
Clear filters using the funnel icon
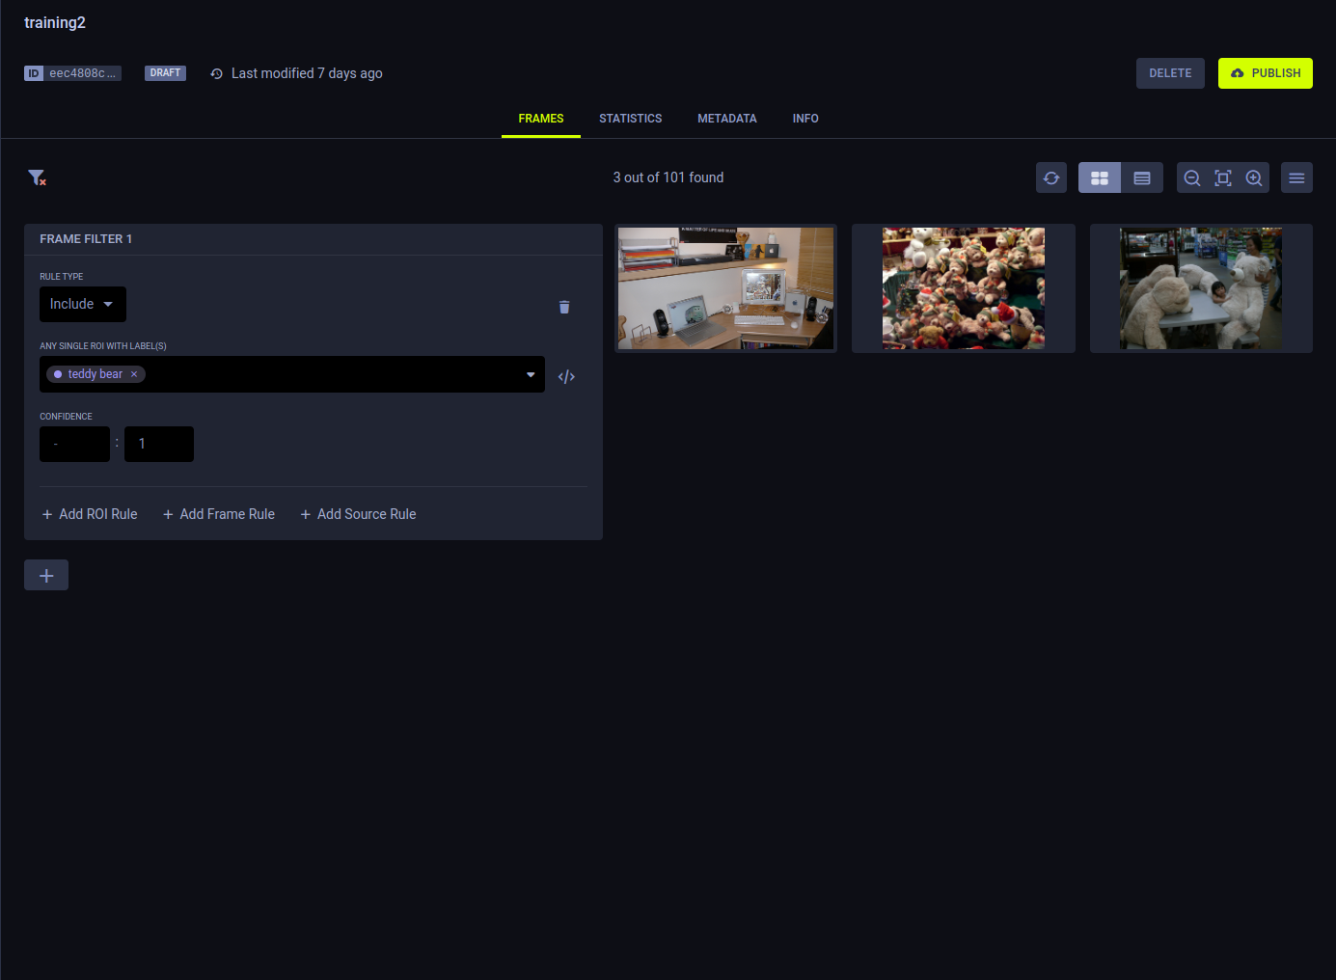coord(37,177)
